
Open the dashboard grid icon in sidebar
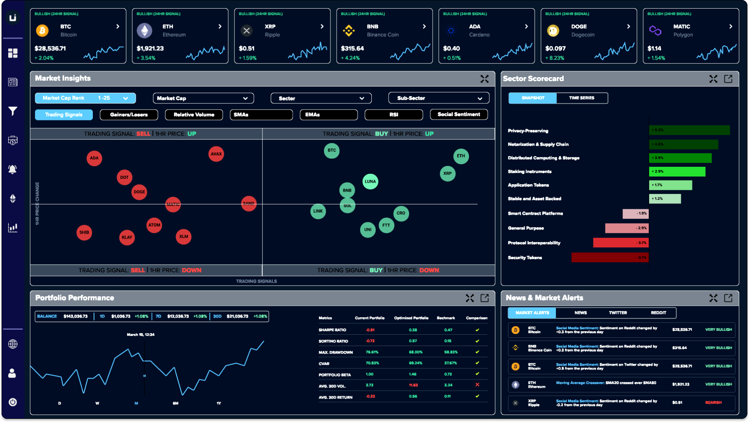13,53
